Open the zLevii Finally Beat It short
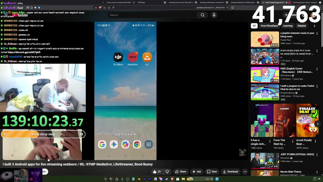 pos(307,120)
